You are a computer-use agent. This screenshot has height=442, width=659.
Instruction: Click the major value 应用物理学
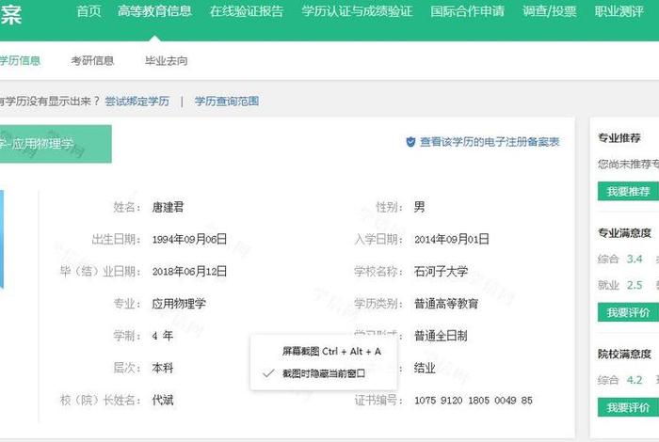point(179,304)
